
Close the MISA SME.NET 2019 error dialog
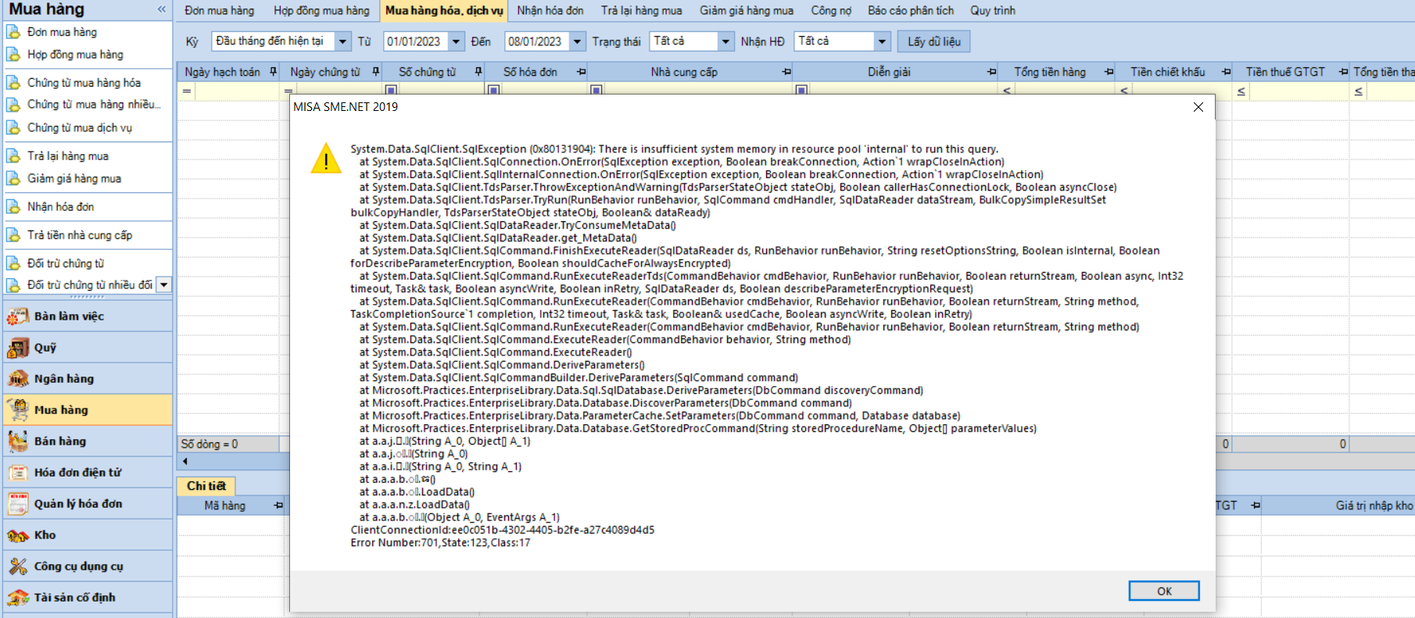[x=1198, y=107]
